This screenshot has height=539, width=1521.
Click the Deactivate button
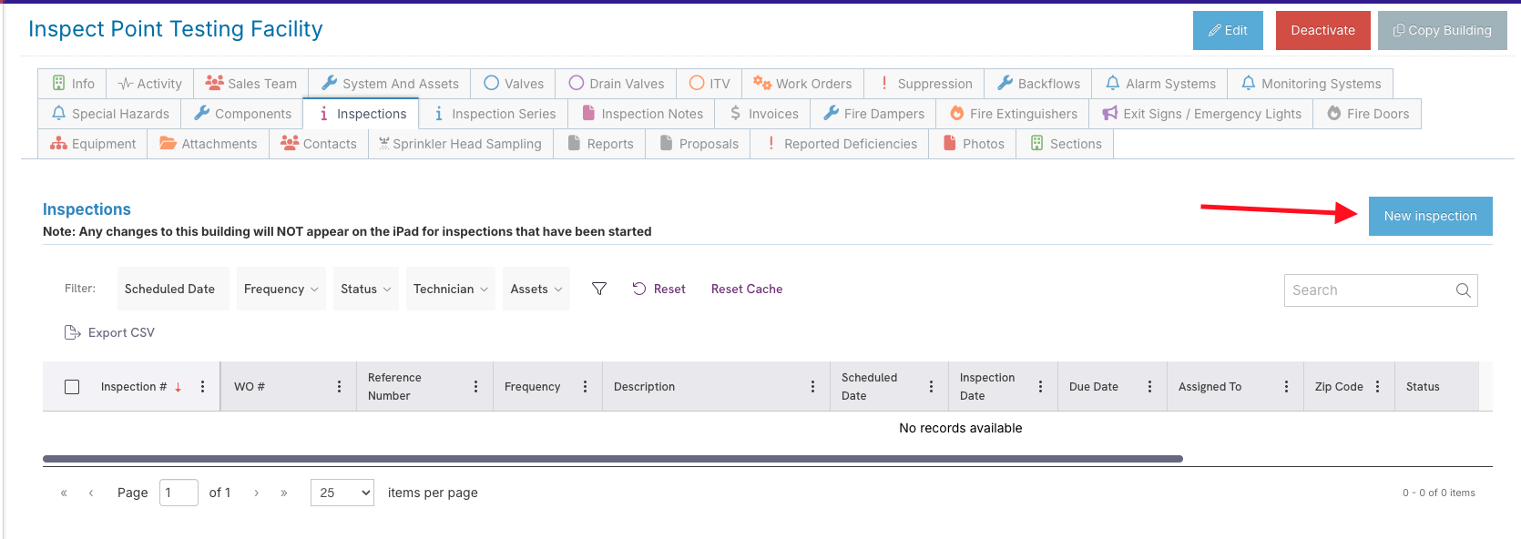coord(1323,30)
